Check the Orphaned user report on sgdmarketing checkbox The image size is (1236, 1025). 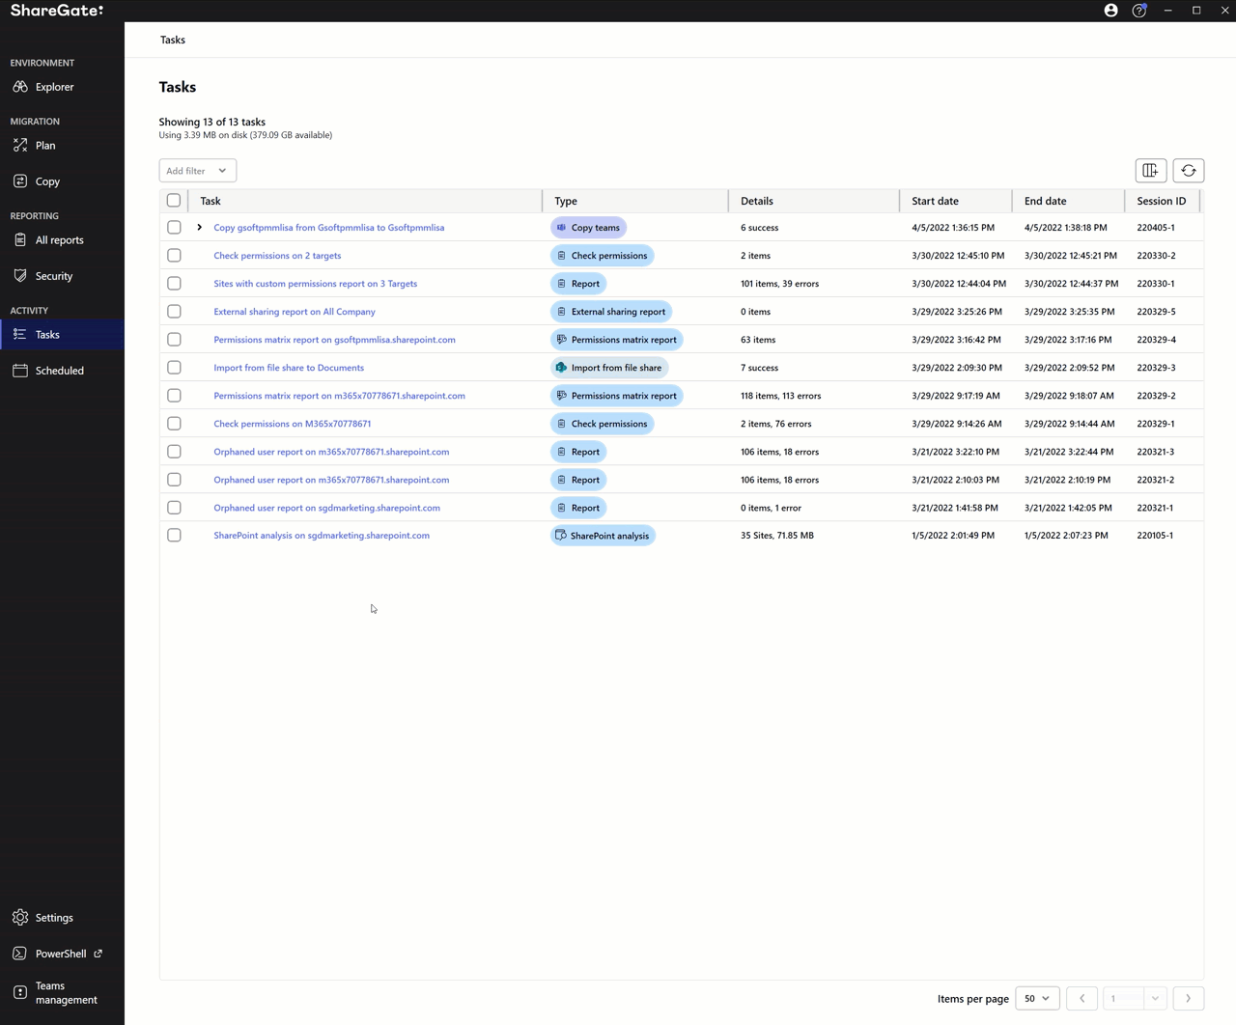pyautogui.click(x=174, y=508)
